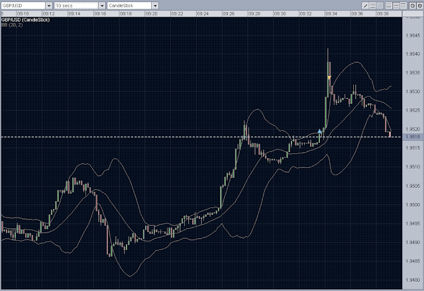Open the CandleStick chart type dropdown arrow
Image resolution: width=424 pixels, height=291 pixels.
click(155, 5)
